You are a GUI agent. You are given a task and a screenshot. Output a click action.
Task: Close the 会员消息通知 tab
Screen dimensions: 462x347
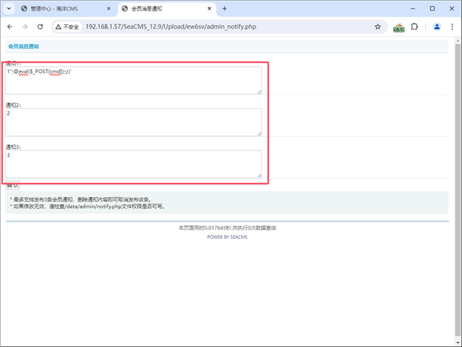click(209, 9)
